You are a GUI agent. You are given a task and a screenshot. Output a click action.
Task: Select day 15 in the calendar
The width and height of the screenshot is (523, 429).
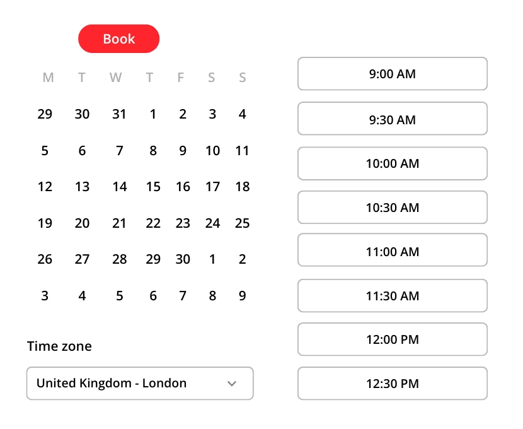coord(153,187)
